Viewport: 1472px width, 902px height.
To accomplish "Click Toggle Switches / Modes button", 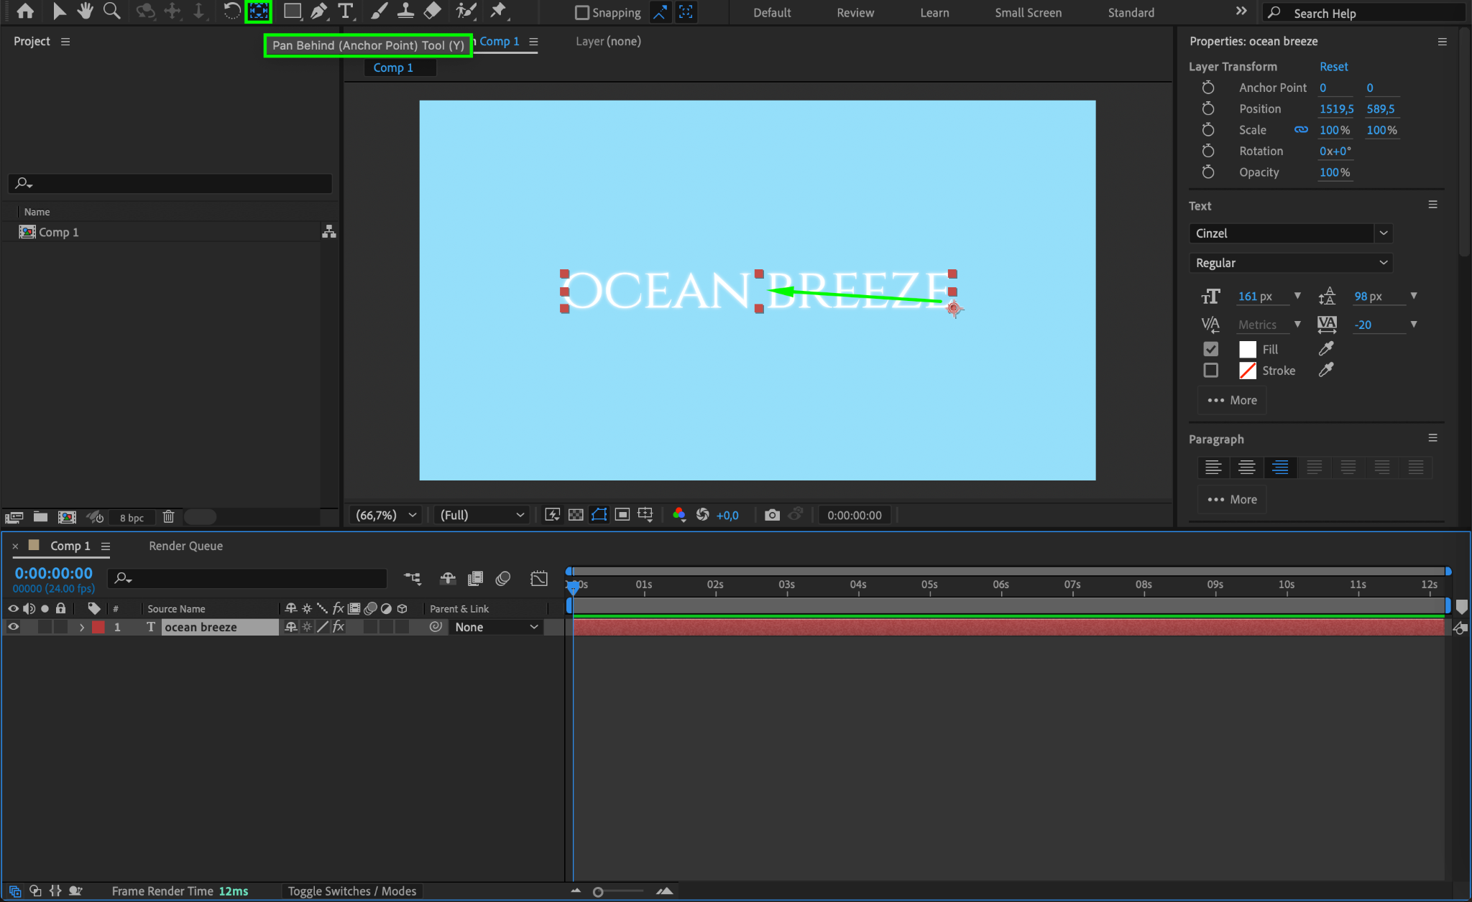I will [351, 891].
